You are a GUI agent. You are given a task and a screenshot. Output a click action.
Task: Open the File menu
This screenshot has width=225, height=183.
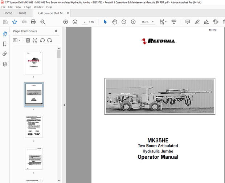pyautogui.click(x=3, y=7)
